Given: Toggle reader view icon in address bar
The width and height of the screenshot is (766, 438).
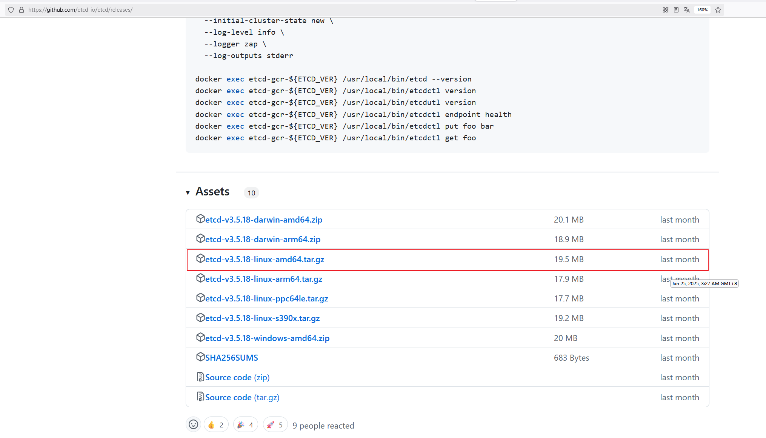Looking at the screenshot, I should tap(676, 10).
